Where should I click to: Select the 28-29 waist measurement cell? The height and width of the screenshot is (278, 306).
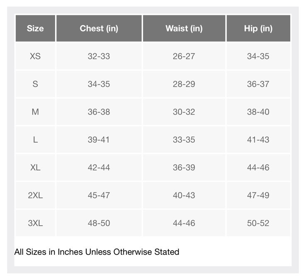pos(184,84)
